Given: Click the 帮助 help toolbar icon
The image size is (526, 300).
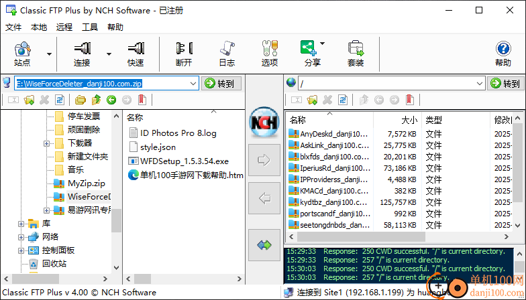Looking at the screenshot, I should [x=503, y=54].
